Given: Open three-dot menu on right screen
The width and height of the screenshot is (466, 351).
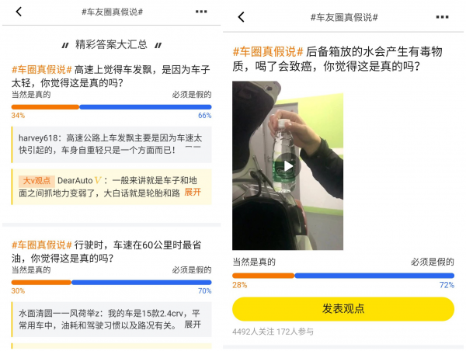Looking at the screenshot, I should click(x=442, y=17).
